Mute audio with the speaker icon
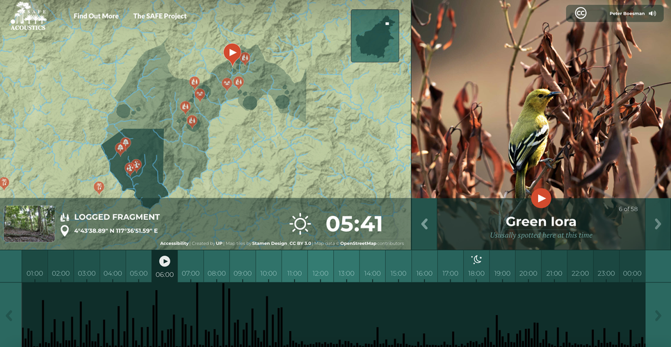The height and width of the screenshot is (347, 671). [x=652, y=13]
